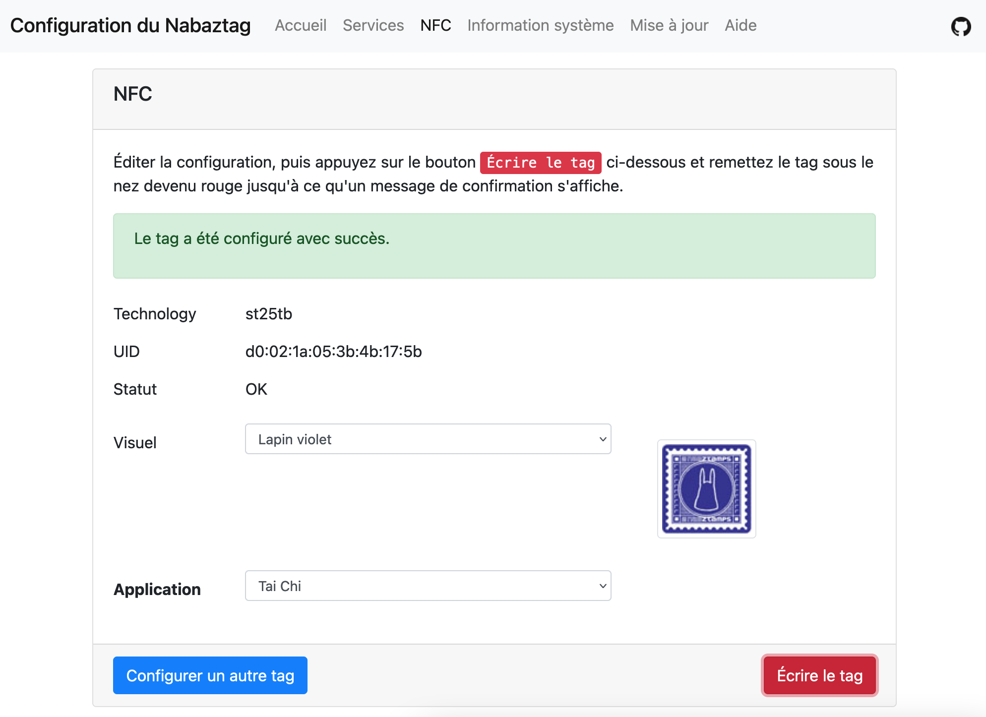Click the inline Écrire le tag code label

[x=541, y=163]
